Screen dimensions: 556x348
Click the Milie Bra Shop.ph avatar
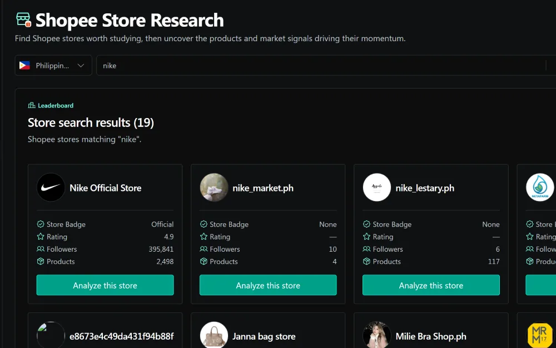point(376,335)
